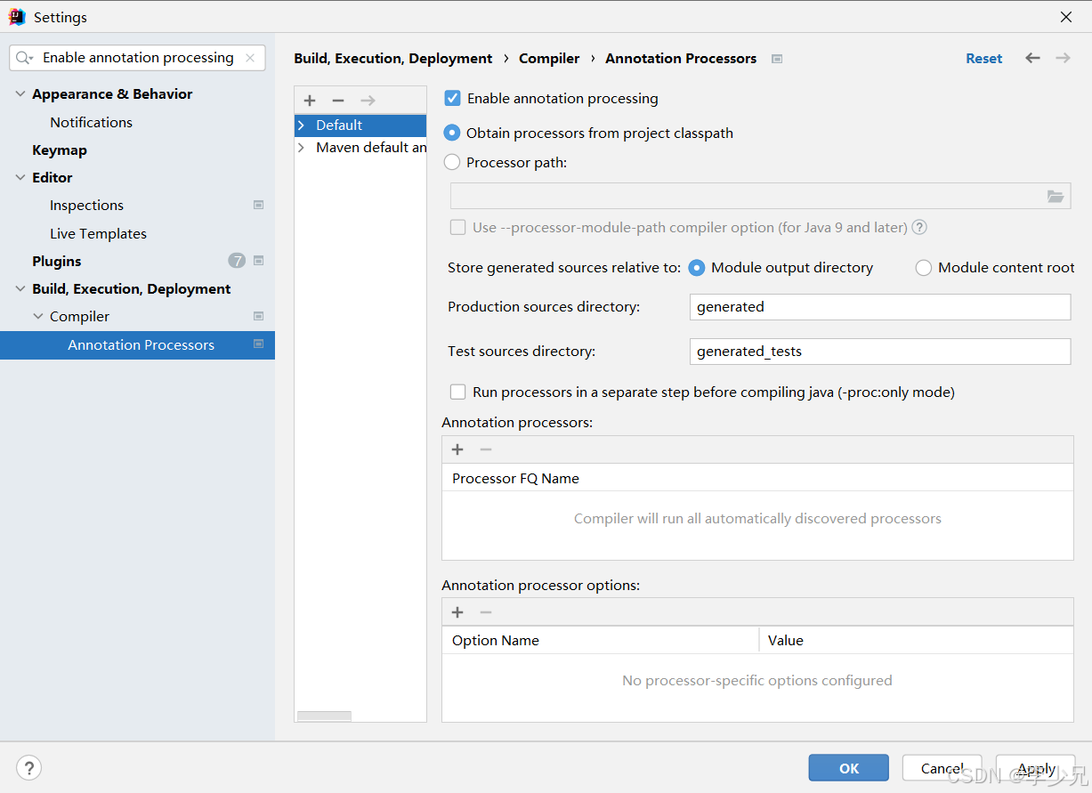1092x793 pixels.
Task: Toggle Use --processor-module-path compiler option
Action: tap(457, 228)
